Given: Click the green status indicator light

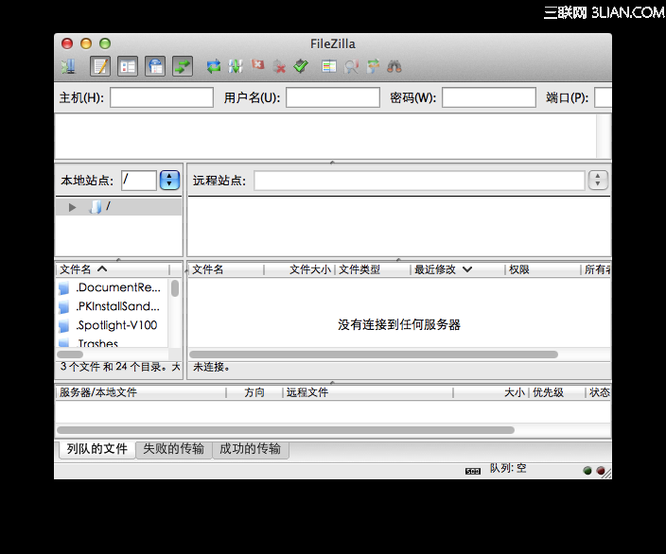Looking at the screenshot, I should tap(587, 471).
